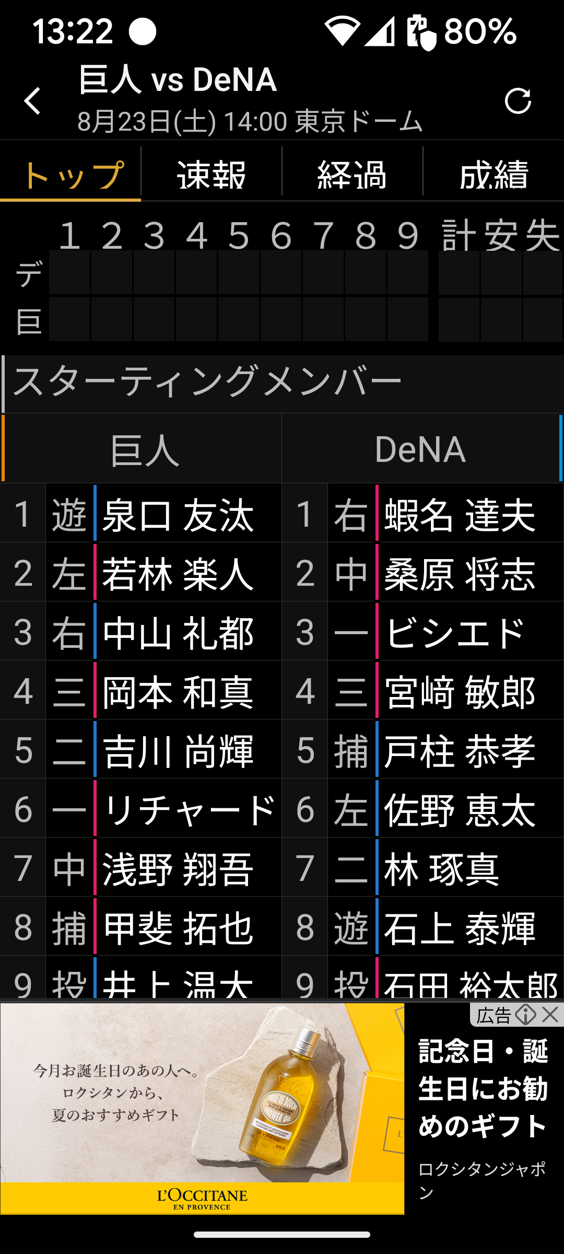Tap the 記念日・誕生日 gift ad text
564x1254 pixels.
(x=483, y=1088)
